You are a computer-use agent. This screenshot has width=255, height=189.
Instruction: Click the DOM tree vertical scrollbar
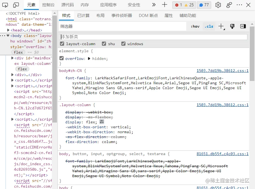[x=55, y=69]
